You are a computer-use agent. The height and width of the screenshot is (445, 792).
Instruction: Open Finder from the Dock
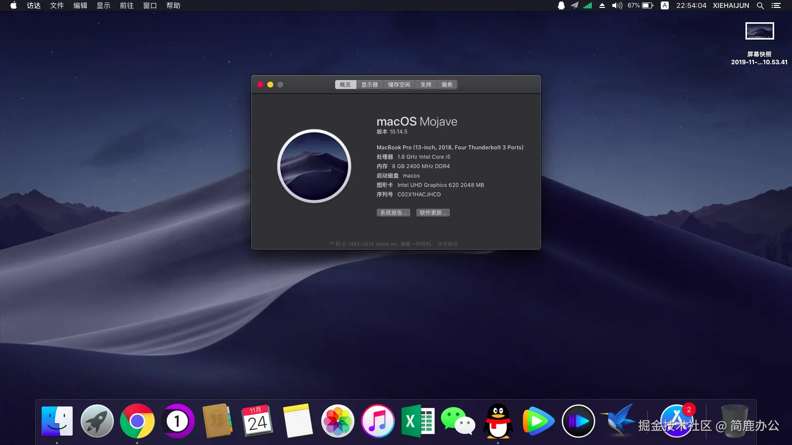(56, 421)
